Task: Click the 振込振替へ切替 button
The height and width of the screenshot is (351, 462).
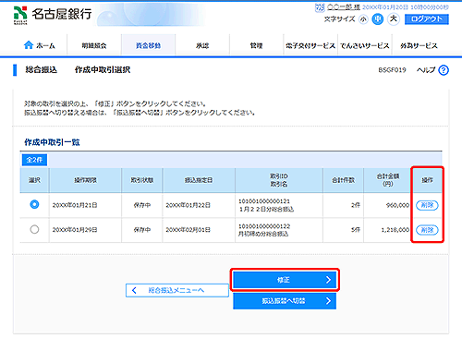Action: (285, 301)
